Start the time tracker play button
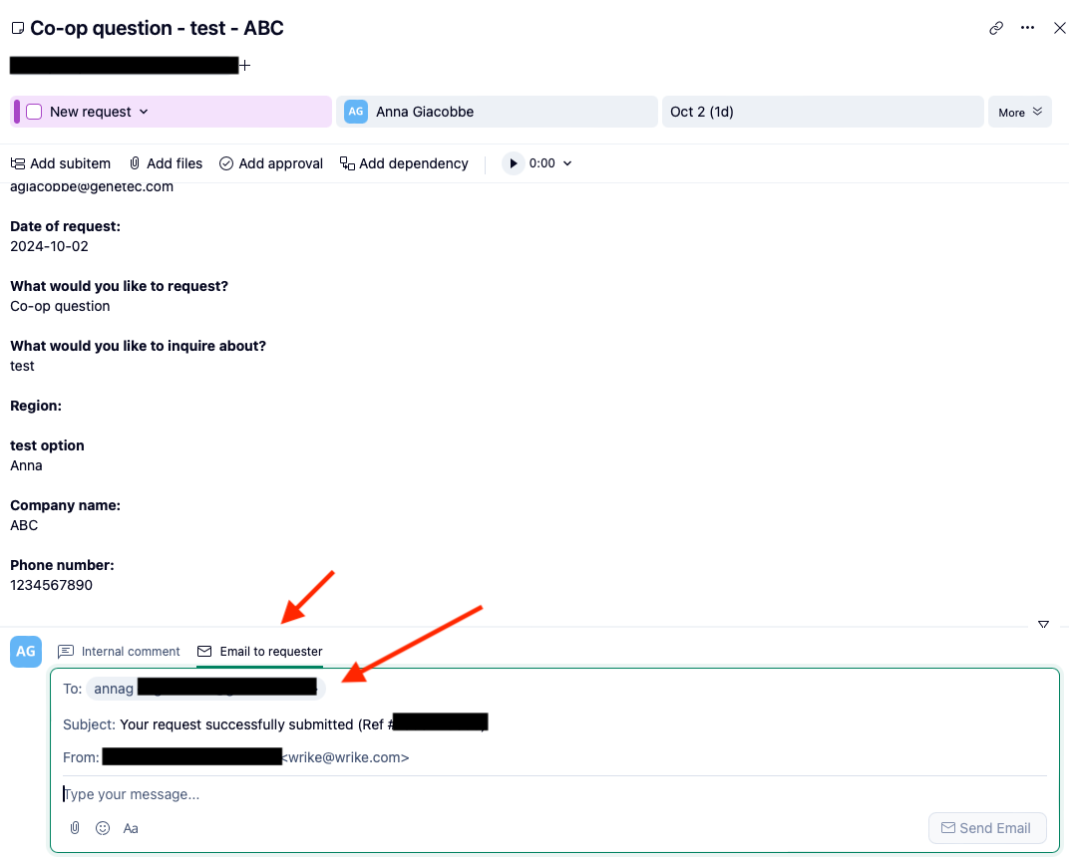The height and width of the screenshot is (860, 1069). [514, 163]
